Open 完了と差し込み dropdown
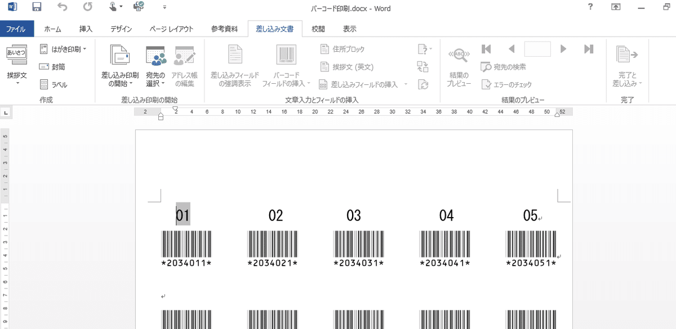676x329 pixels. coord(628,66)
